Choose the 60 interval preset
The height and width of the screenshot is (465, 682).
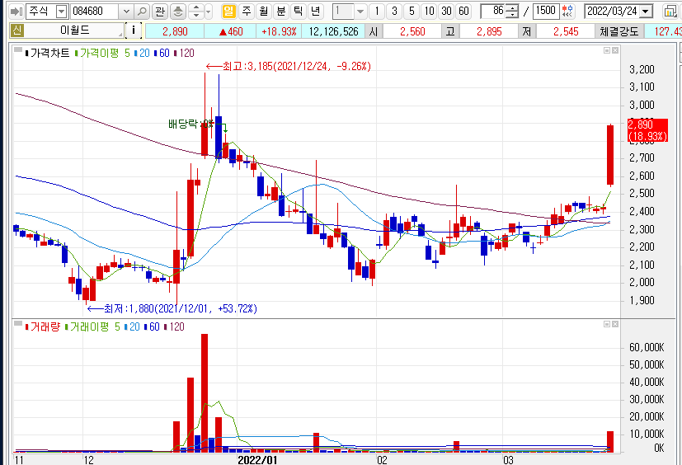point(463,12)
